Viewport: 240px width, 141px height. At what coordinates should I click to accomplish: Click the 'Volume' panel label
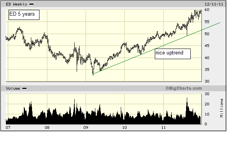pos(13,89)
